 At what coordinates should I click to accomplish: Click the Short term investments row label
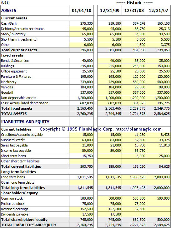19,39
